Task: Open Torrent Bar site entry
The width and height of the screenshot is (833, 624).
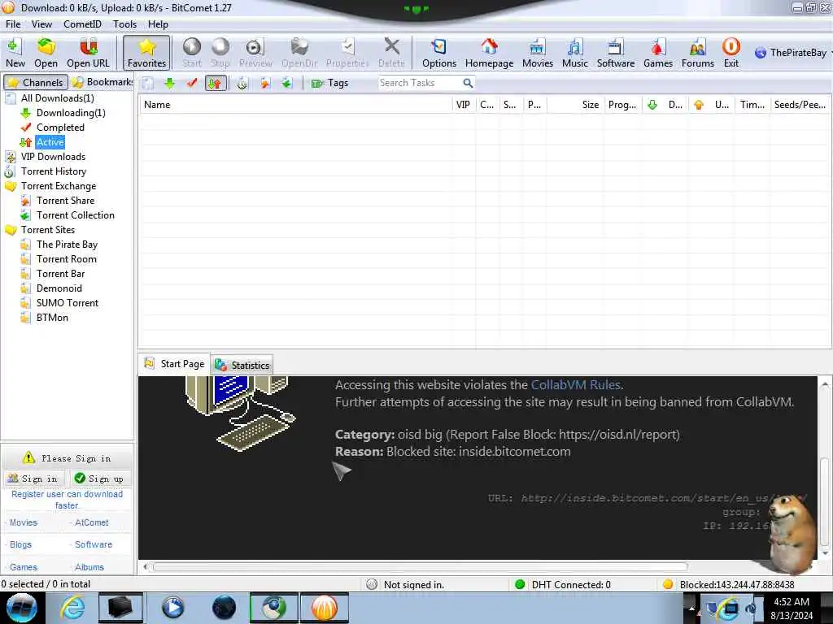Action: point(60,274)
